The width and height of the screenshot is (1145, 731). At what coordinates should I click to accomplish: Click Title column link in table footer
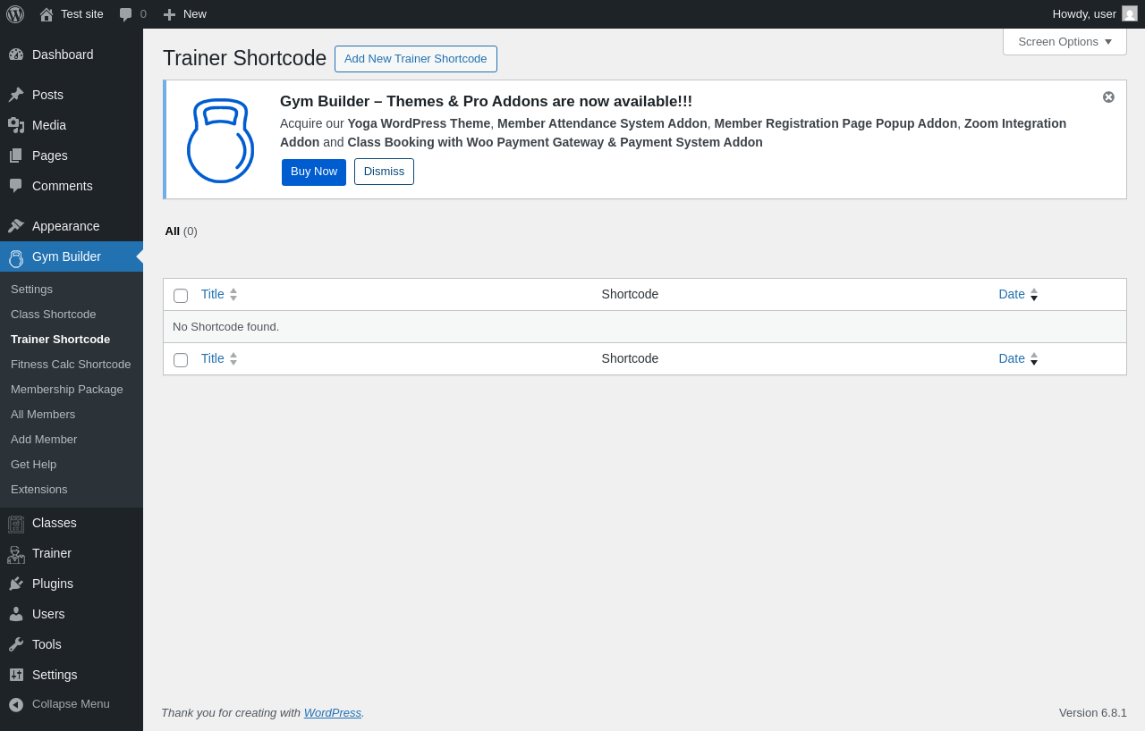click(x=213, y=358)
